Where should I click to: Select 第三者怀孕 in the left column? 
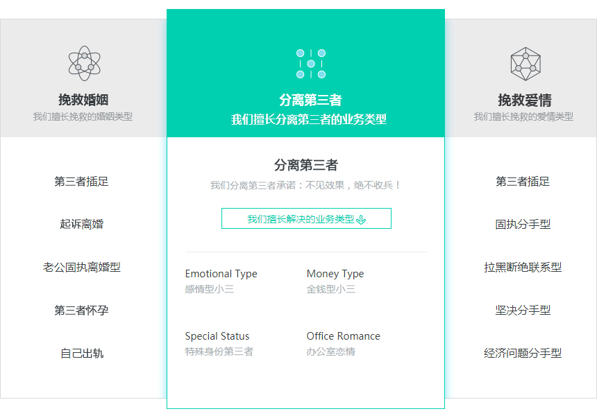click(x=81, y=310)
